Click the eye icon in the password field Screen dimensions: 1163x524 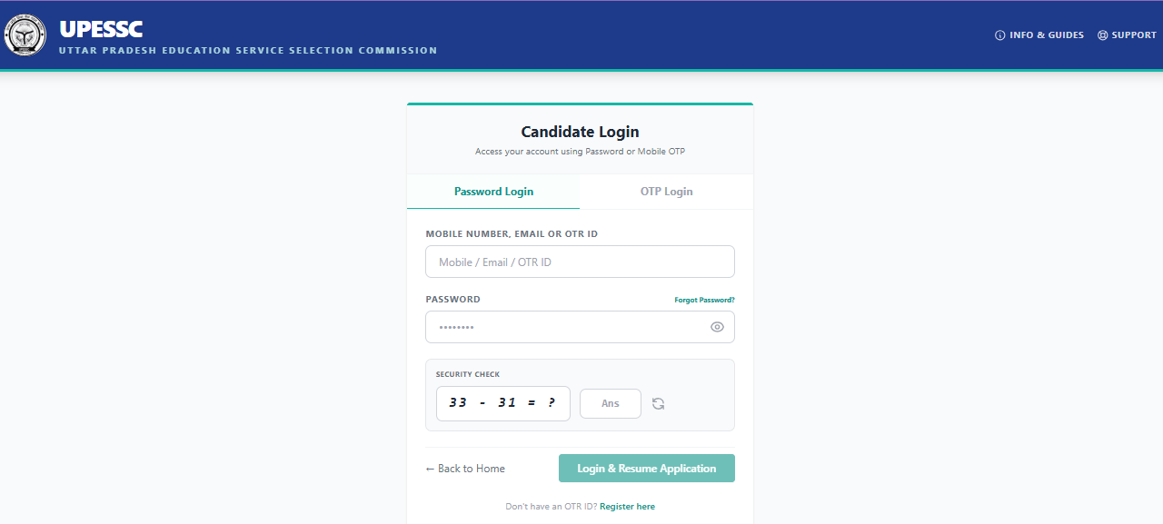point(717,326)
